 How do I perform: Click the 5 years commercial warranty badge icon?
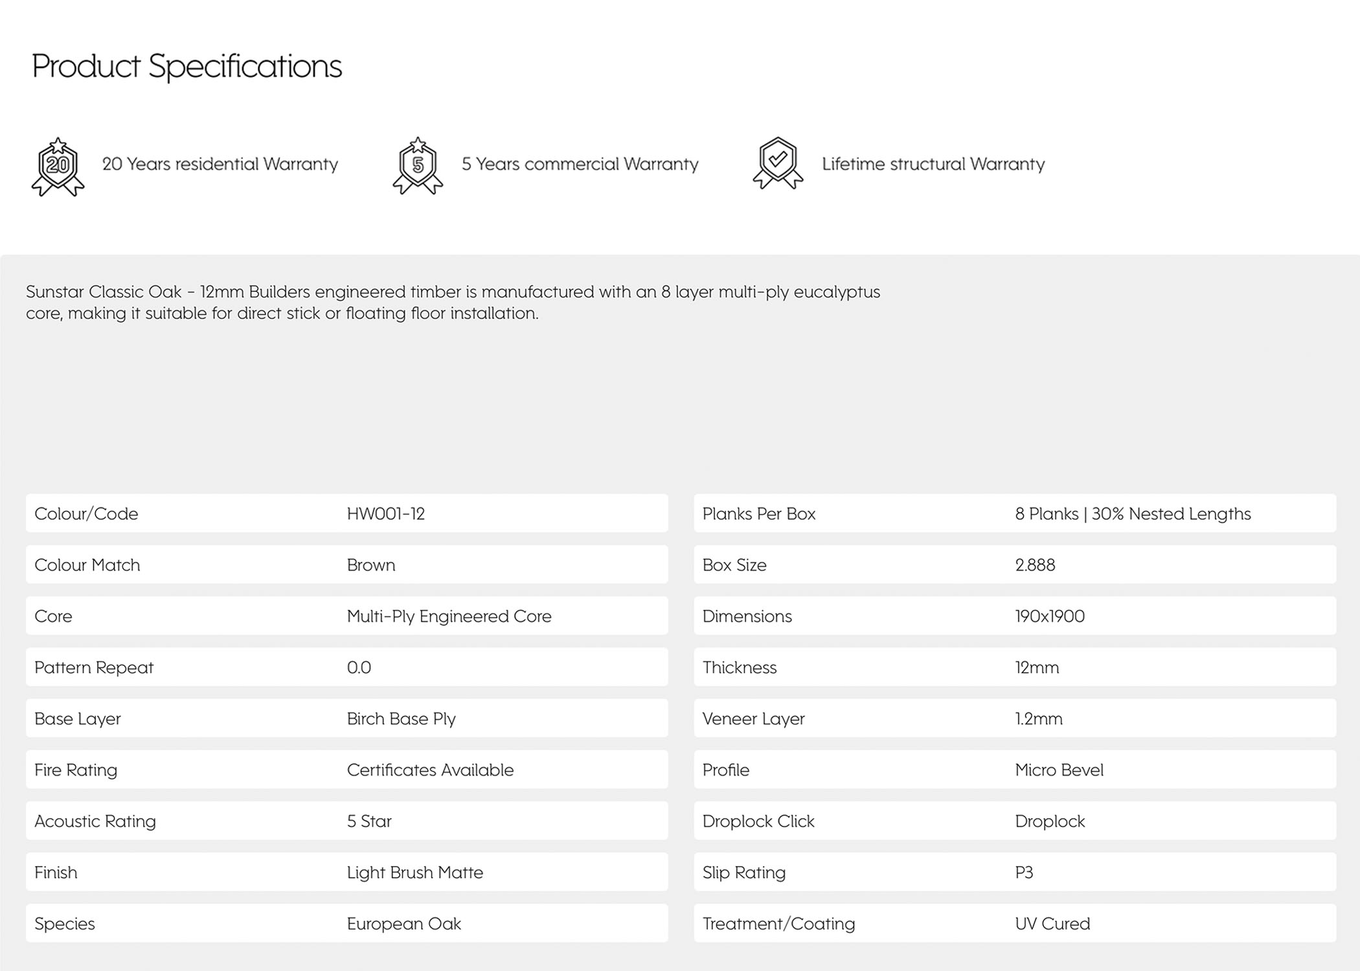(x=418, y=166)
